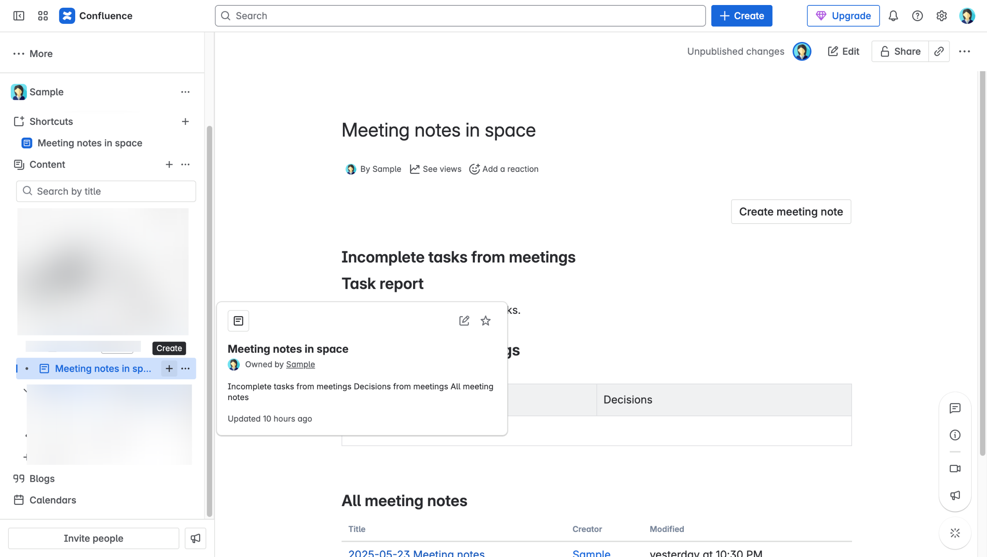The image size is (987, 557).
Task: Click the Create meeting note button
Action: point(791,212)
